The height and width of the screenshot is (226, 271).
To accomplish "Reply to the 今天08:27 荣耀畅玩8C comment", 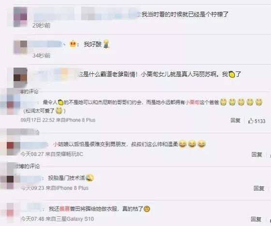I will [x=257, y=155].
